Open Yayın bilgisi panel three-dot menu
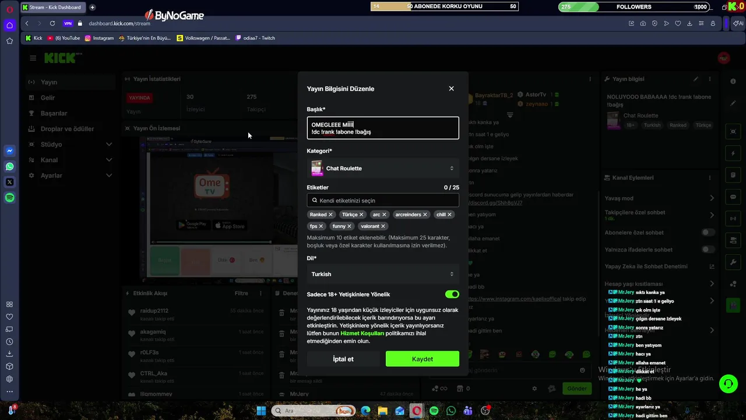Viewport: 746px width, 420px height. pyautogui.click(x=709, y=79)
